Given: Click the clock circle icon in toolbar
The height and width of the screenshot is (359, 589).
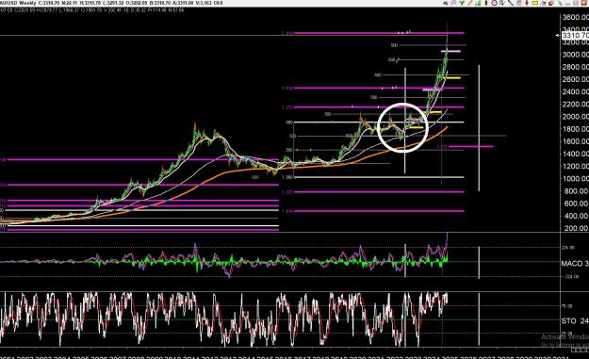Looking at the screenshot, I should (x=495, y=3).
